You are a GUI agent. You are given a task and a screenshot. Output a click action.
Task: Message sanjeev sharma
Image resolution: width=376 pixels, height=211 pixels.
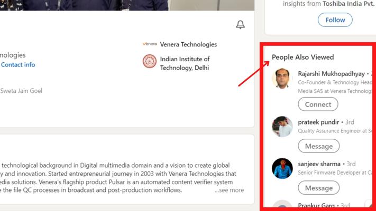coord(319,188)
